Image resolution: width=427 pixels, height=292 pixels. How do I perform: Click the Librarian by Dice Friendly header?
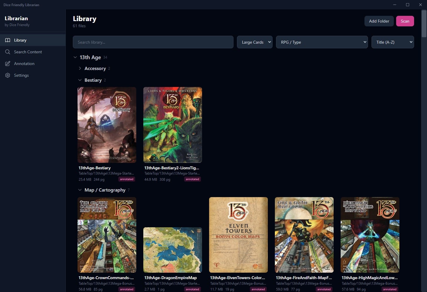pos(16,21)
